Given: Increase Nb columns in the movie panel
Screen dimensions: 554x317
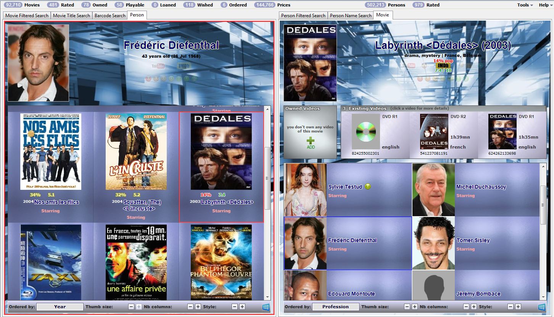Looking at the screenshot, I should pyautogui.click(x=473, y=307).
